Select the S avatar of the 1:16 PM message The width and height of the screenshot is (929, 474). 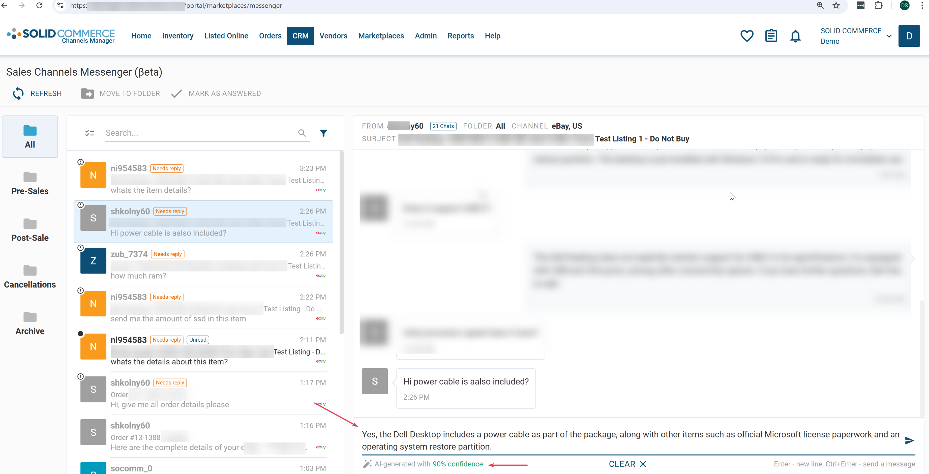[x=93, y=432]
